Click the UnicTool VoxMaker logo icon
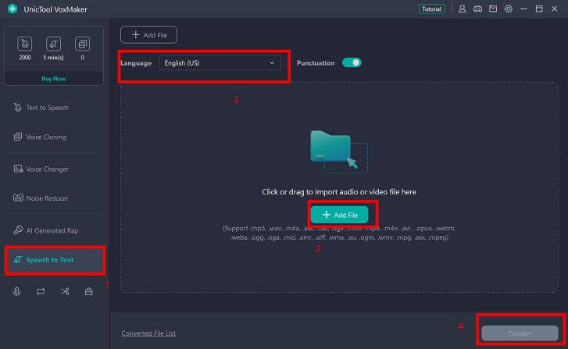Viewport: 568px width, 349px height. [x=13, y=9]
